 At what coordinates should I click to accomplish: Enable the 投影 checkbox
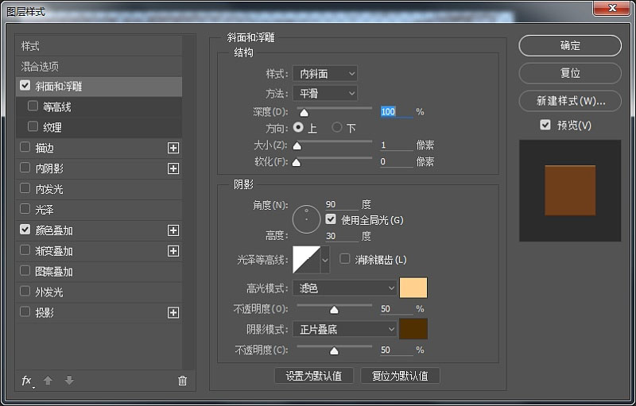point(25,312)
